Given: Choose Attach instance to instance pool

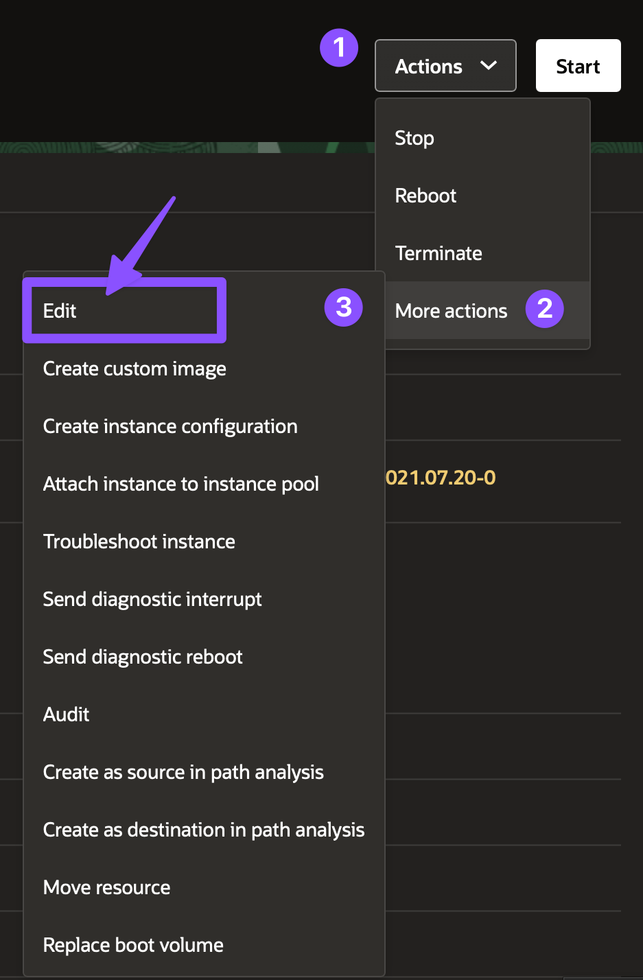Looking at the screenshot, I should coord(204,484).
